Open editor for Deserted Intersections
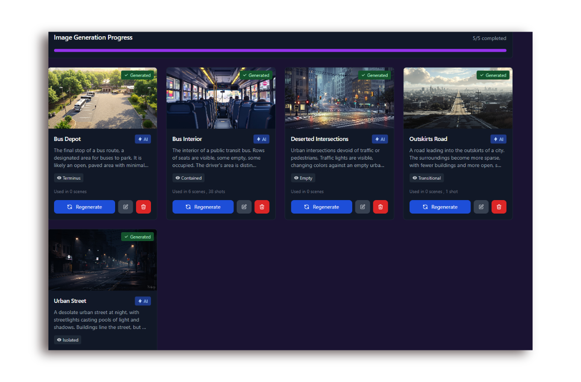Image resolution: width=581 pixels, height=382 pixels. [362, 207]
